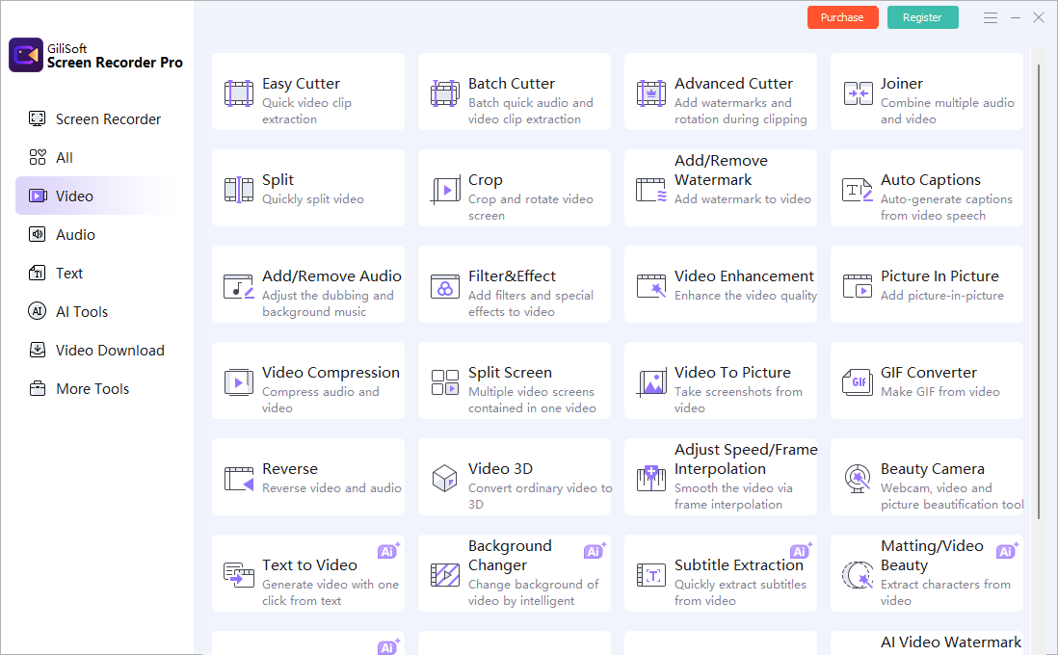Open the Beauty Camera icon
The image size is (1058, 655).
click(x=858, y=479)
